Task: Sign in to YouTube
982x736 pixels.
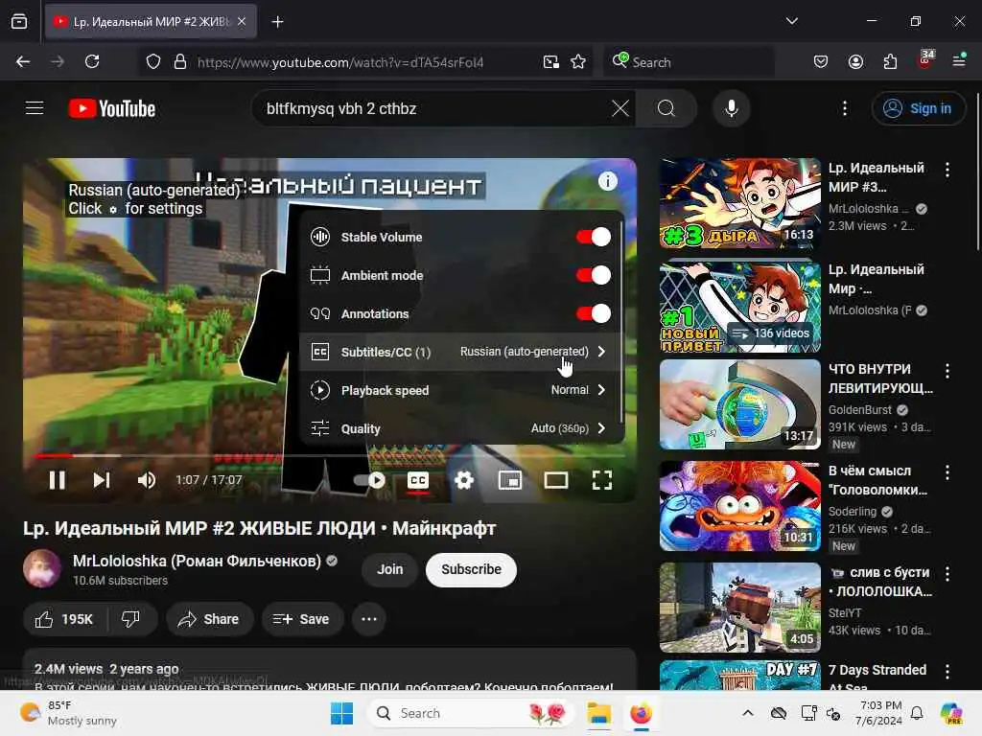Action: click(x=918, y=108)
